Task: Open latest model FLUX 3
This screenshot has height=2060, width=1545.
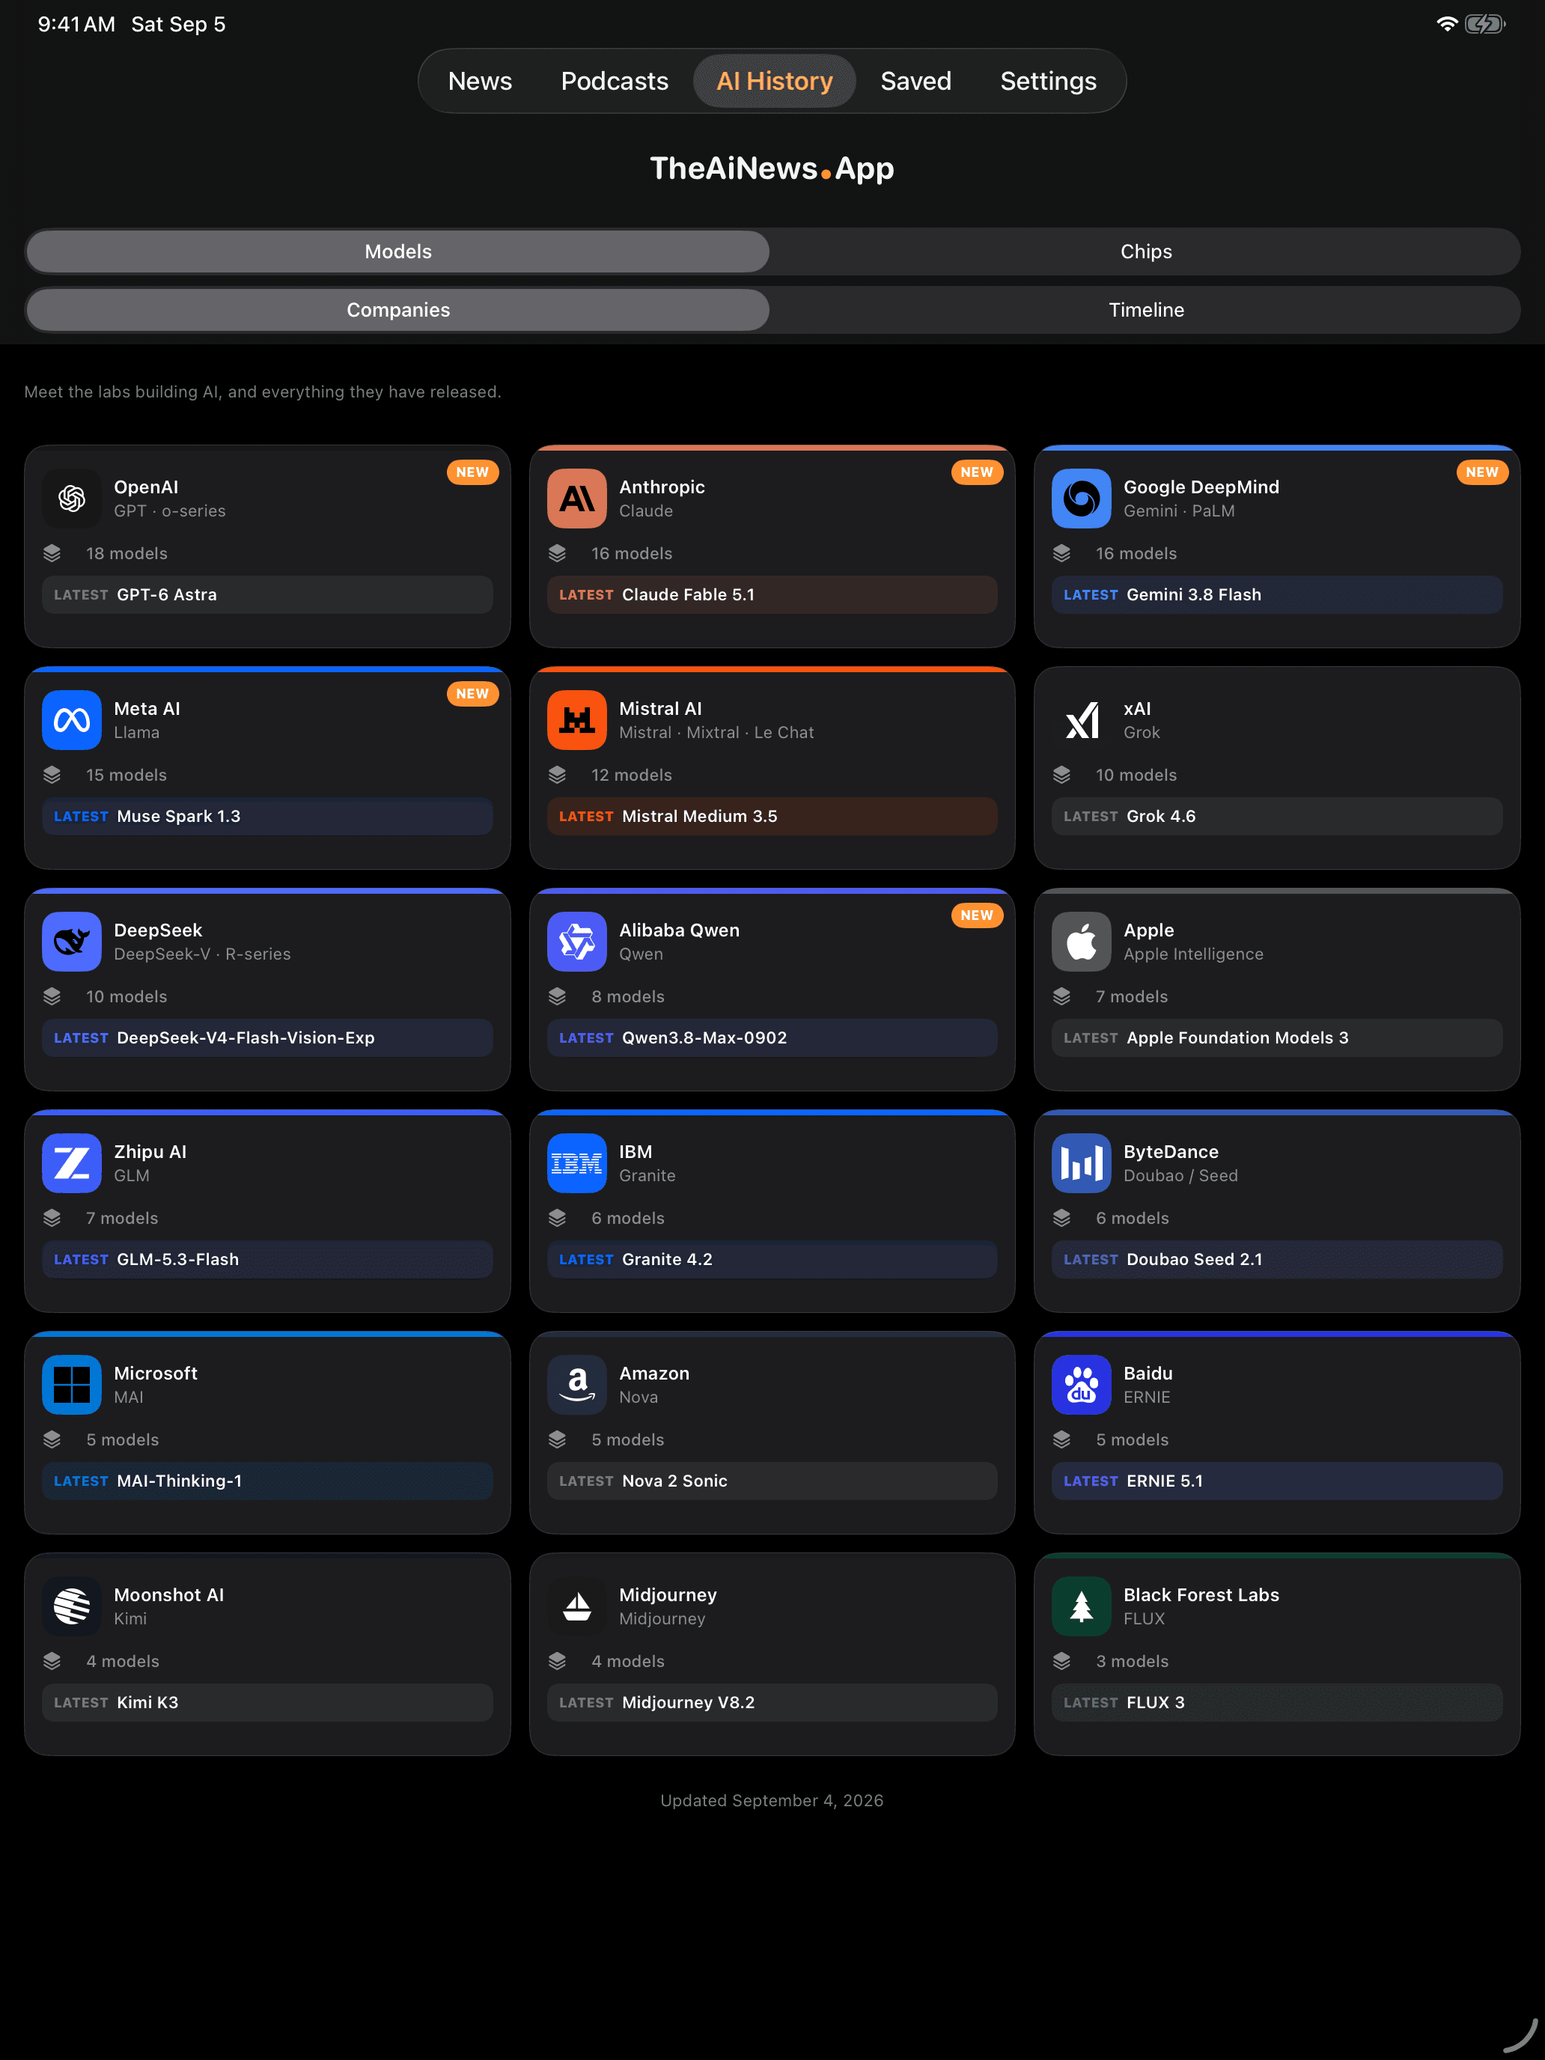Action: [1277, 1704]
